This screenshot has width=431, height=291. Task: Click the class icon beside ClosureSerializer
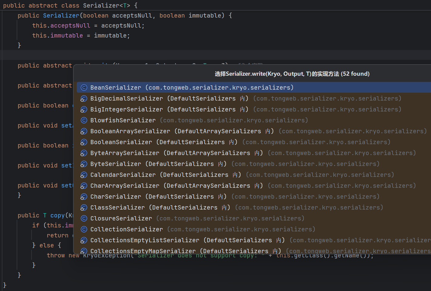(x=84, y=218)
